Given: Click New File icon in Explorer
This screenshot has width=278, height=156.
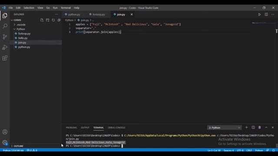Looking at the screenshot, I should [42, 20].
